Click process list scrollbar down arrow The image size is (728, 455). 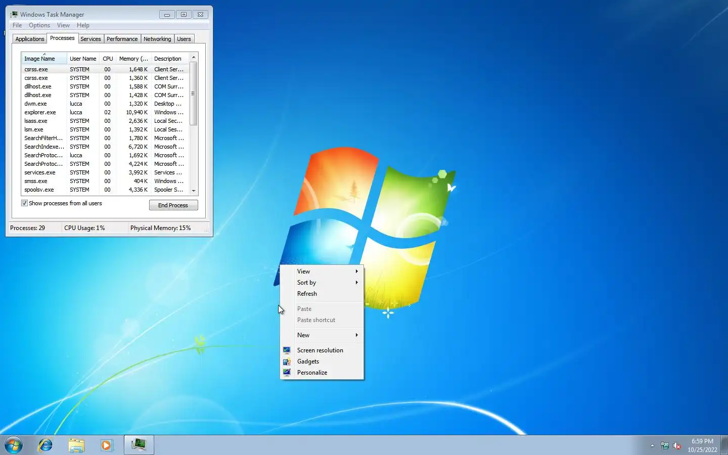click(x=194, y=191)
